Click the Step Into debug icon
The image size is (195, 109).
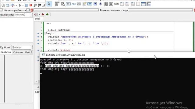[x=35, y=5]
